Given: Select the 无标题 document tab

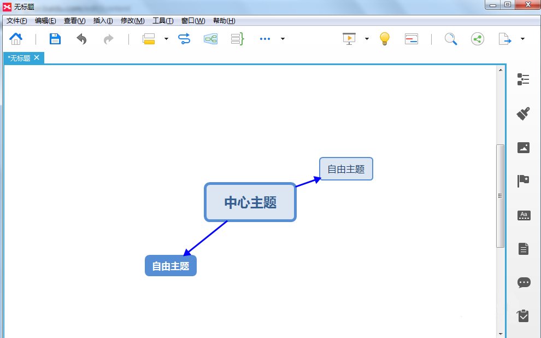Looking at the screenshot, I should tap(19, 57).
